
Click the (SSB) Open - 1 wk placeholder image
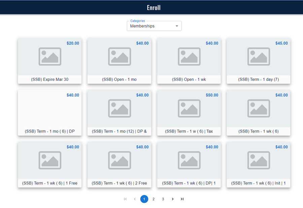(189, 57)
